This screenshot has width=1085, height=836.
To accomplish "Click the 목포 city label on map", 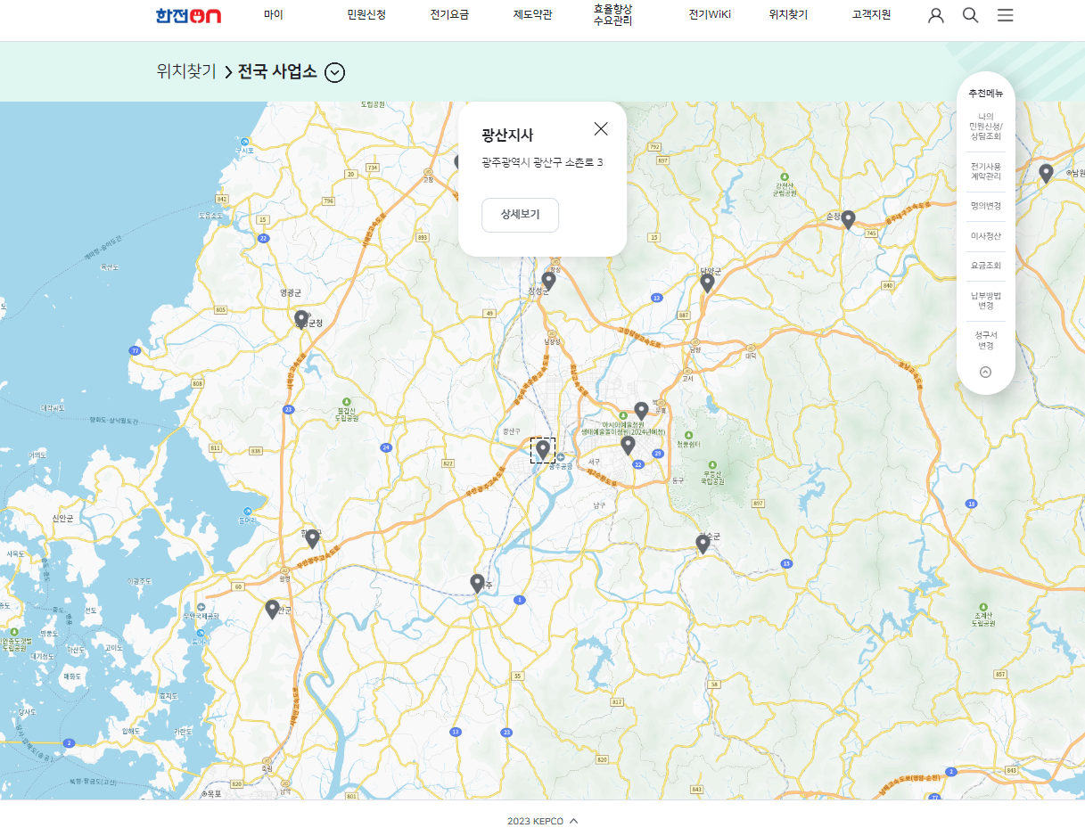I will point(212,793).
